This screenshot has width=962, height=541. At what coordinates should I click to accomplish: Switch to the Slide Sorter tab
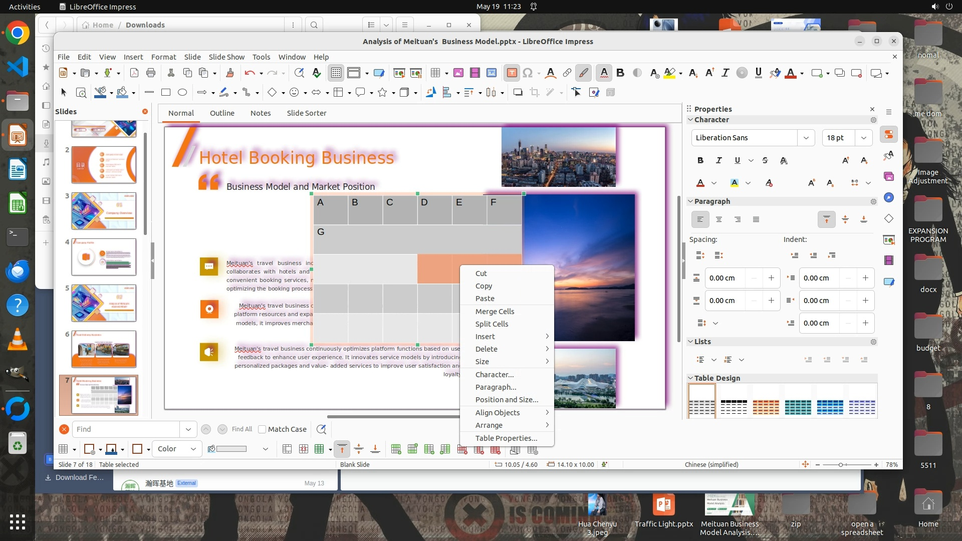click(306, 113)
